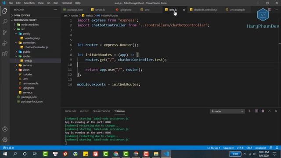The image size is (281, 158).
Task: Collapse the src folder
Action: (x=23, y=29)
